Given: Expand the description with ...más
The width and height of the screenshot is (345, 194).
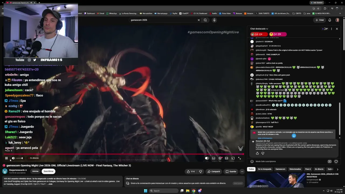Looking at the screenshot, I should [50, 184].
